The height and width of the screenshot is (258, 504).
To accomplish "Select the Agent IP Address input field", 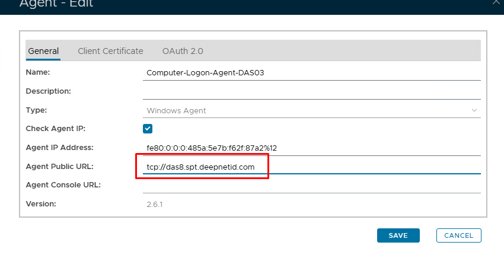I will click(311, 148).
